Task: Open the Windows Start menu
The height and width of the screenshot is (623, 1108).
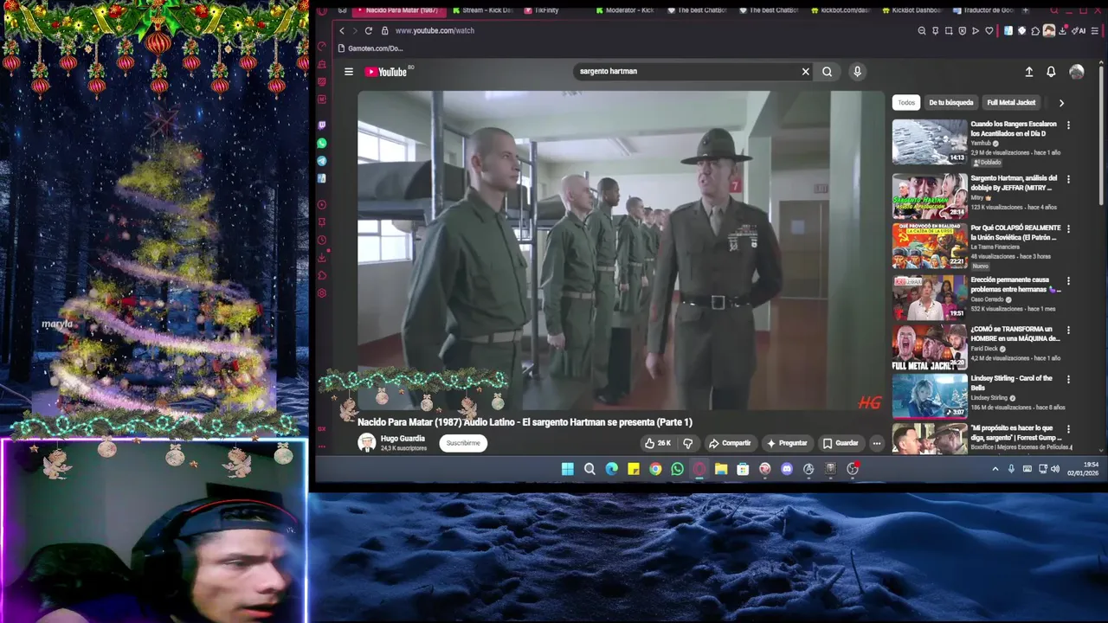Action: coord(568,469)
